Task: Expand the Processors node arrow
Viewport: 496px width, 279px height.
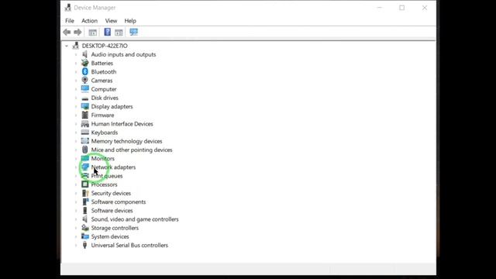Action: pos(76,184)
